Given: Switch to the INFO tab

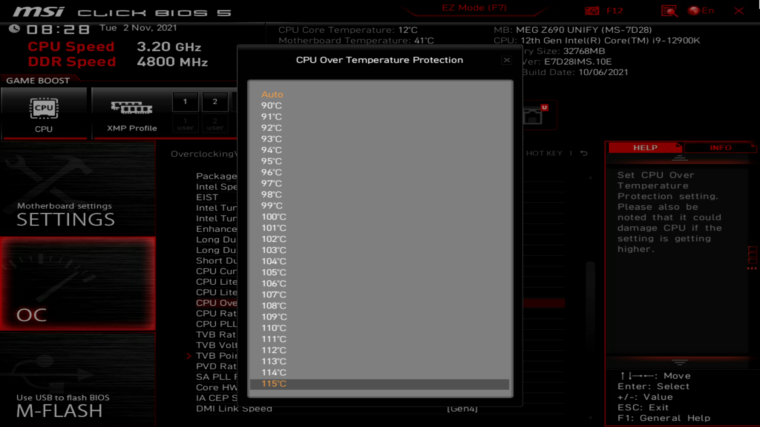Looking at the screenshot, I should tap(720, 147).
